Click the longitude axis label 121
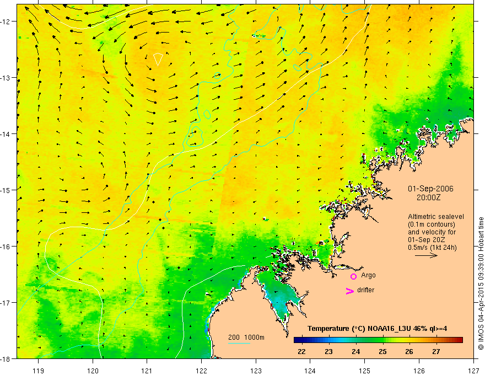 (147, 371)
